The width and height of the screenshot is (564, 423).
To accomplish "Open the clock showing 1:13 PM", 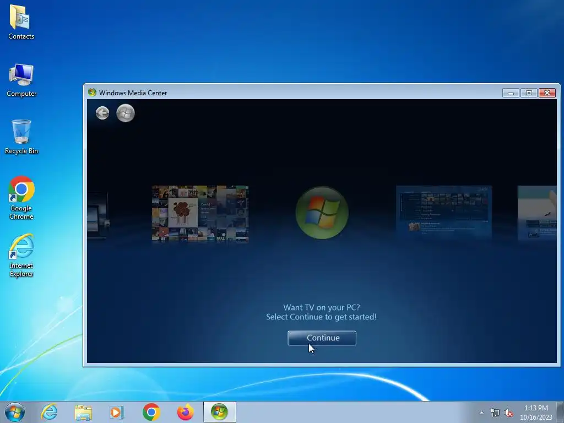I will (x=536, y=413).
